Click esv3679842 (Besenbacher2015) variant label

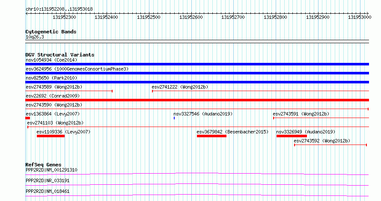click(232, 132)
